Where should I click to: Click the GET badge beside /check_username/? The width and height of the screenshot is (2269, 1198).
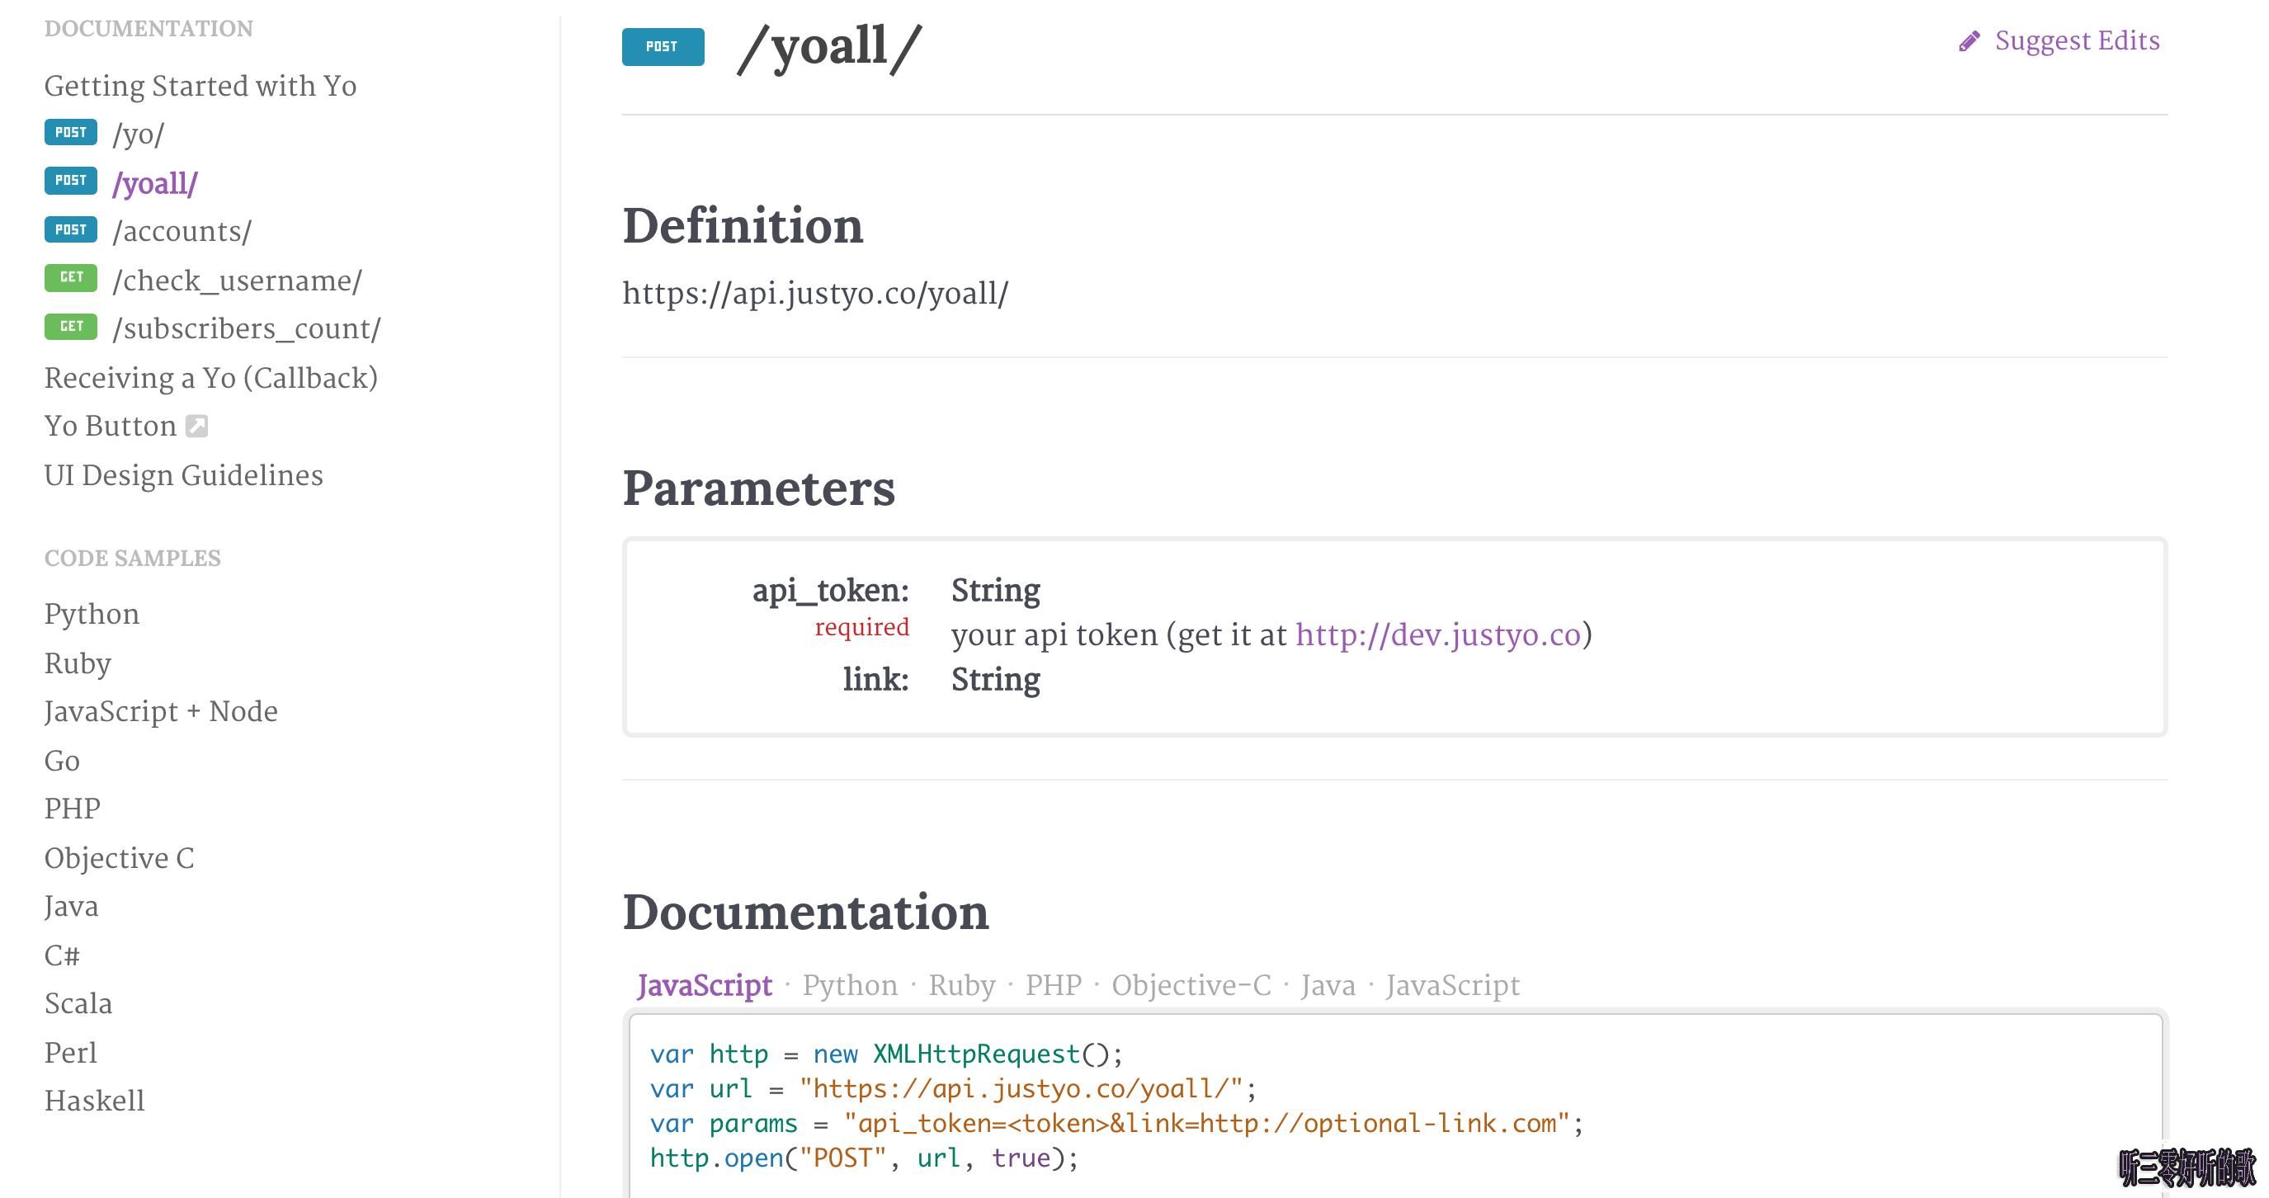[70, 277]
